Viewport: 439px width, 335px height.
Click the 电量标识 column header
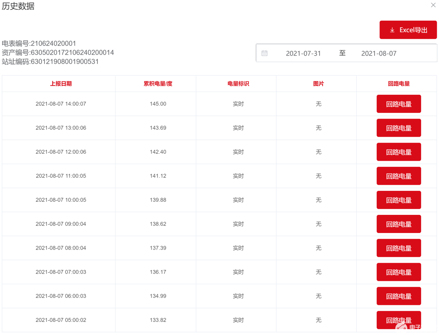(238, 84)
